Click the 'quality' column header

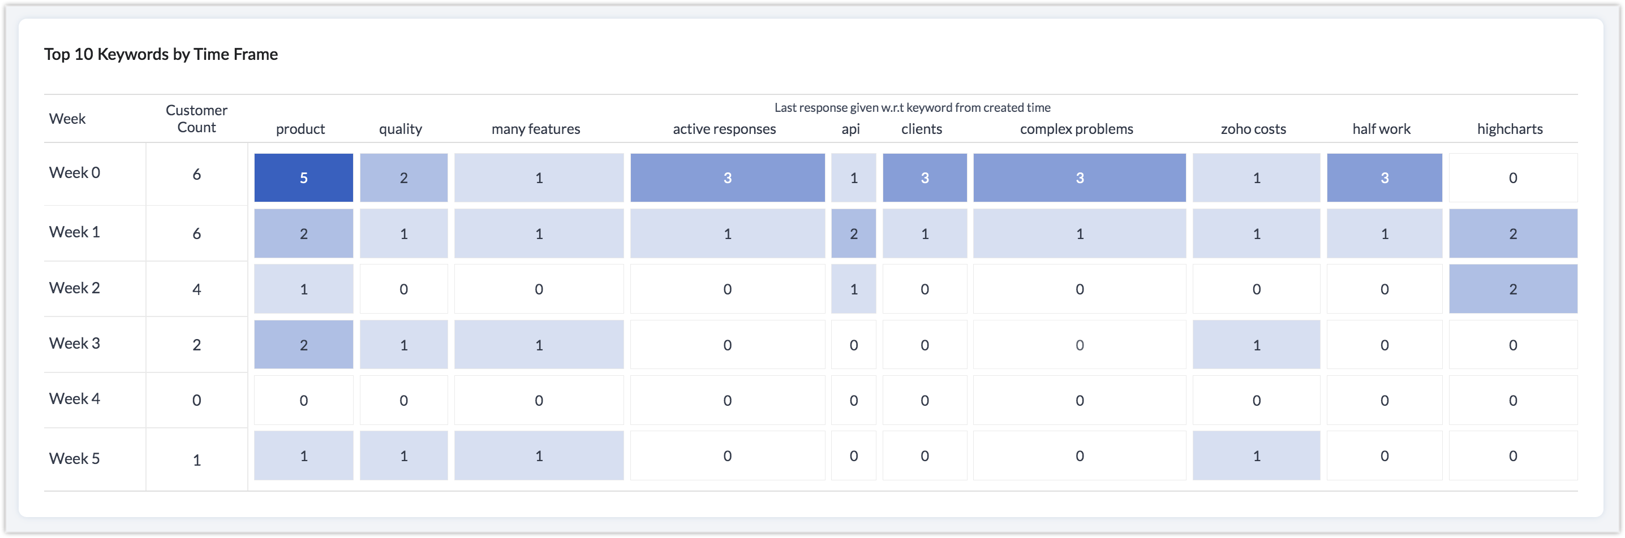tap(401, 129)
